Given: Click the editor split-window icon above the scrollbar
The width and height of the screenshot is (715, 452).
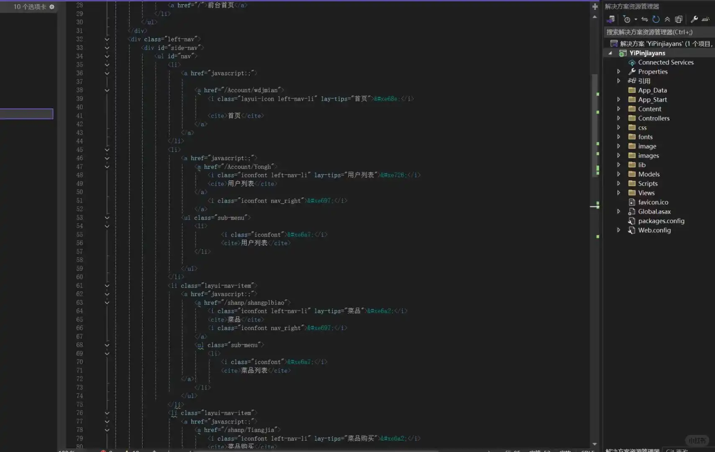Looking at the screenshot, I should point(595,6).
